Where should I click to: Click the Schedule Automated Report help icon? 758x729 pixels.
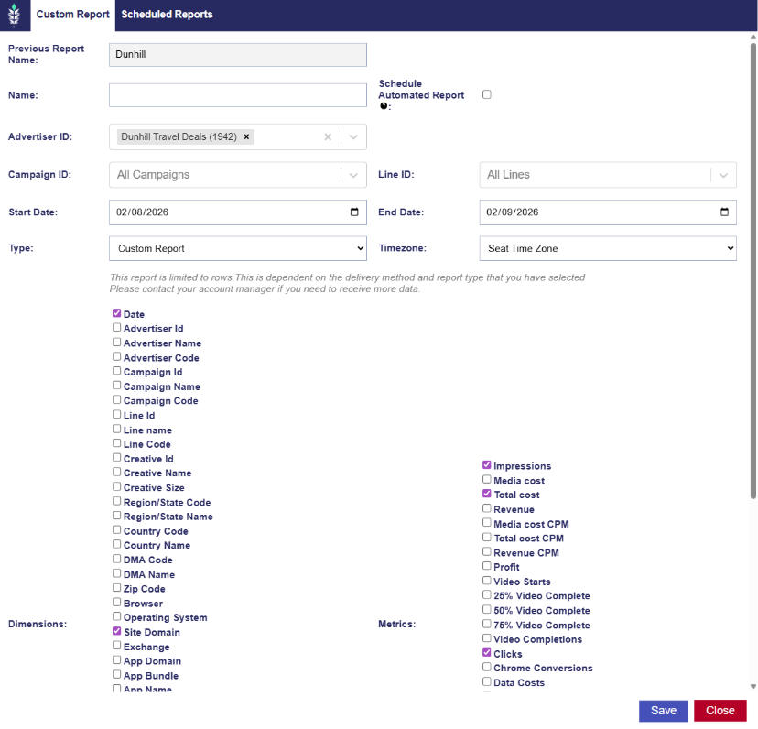pyautogui.click(x=385, y=106)
